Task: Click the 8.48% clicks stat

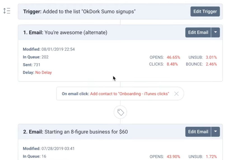Action: pyautogui.click(x=172, y=64)
